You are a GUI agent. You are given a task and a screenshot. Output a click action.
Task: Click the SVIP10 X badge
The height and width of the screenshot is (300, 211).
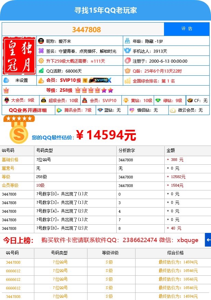tap(100, 80)
